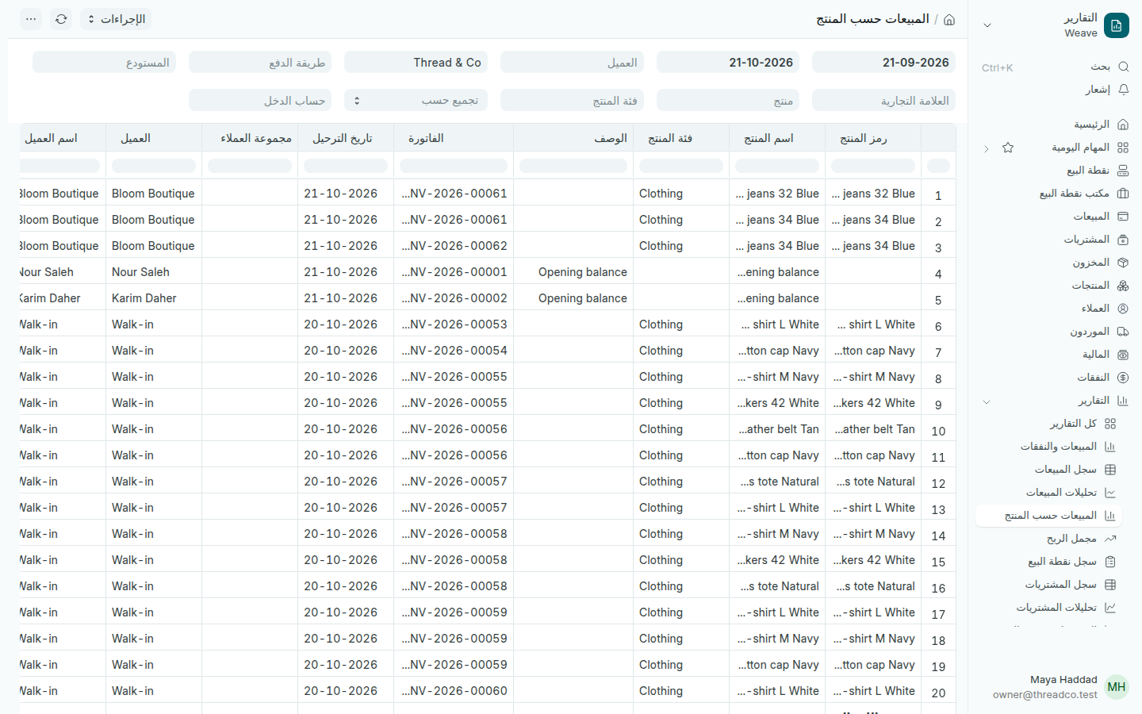Screen dimensions: 1142x714
Task: Expand the workspace switcher chevron
Action: point(987,25)
